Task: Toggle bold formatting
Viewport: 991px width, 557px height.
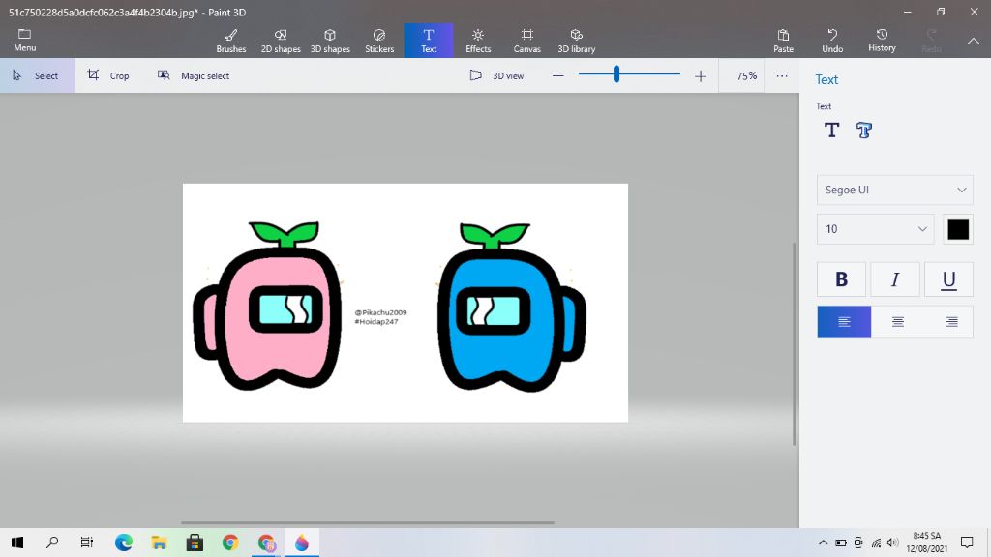Action: pyautogui.click(x=841, y=279)
